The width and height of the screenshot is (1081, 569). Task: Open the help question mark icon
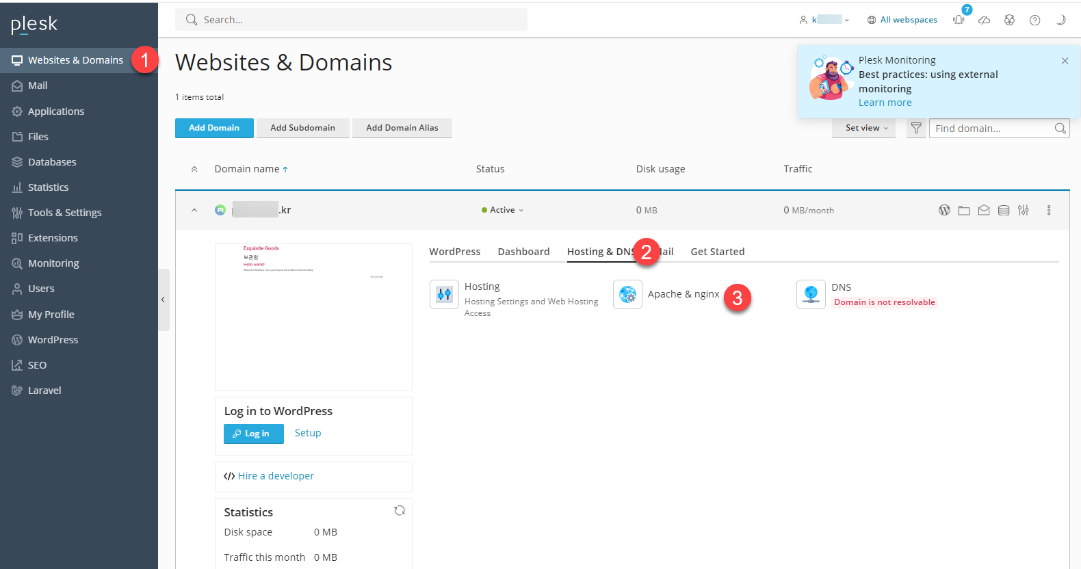pyautogui.click(x=1034, y=20)
